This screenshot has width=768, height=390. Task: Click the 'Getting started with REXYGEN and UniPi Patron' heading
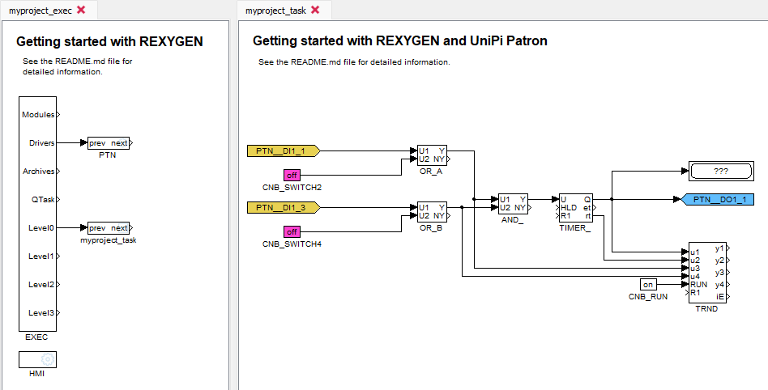click(399, 41)
